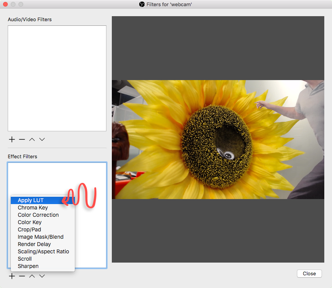Move Audio/Video filter up
Image resolution: width=332 pixels, height=288 pixels.
[x=32, y=139]
